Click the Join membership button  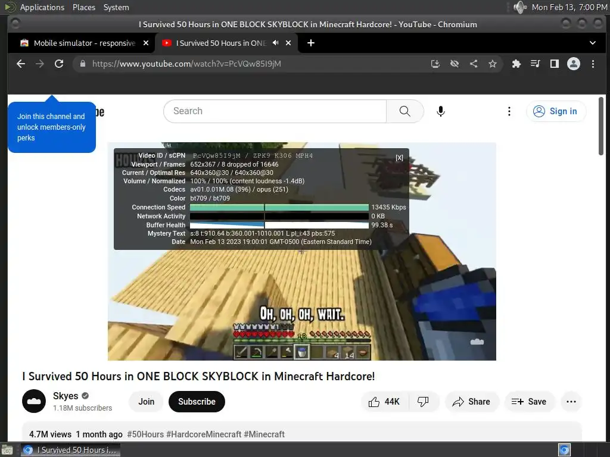[x=147, y=402]
